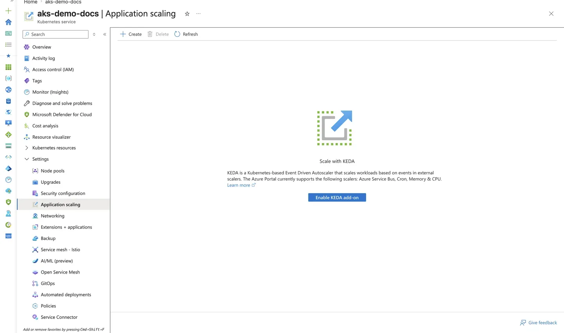Open the Learn more link
564x333 pixels.
point(241,185)
